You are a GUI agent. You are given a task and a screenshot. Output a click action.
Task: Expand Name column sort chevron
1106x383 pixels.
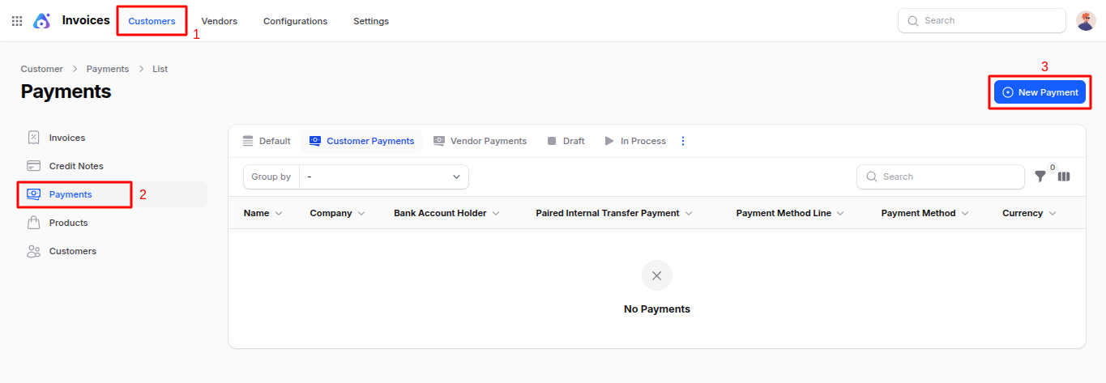point(279,213)
